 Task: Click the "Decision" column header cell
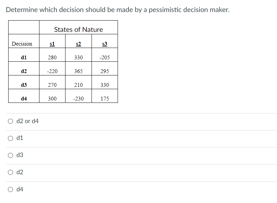click(23, 43)
